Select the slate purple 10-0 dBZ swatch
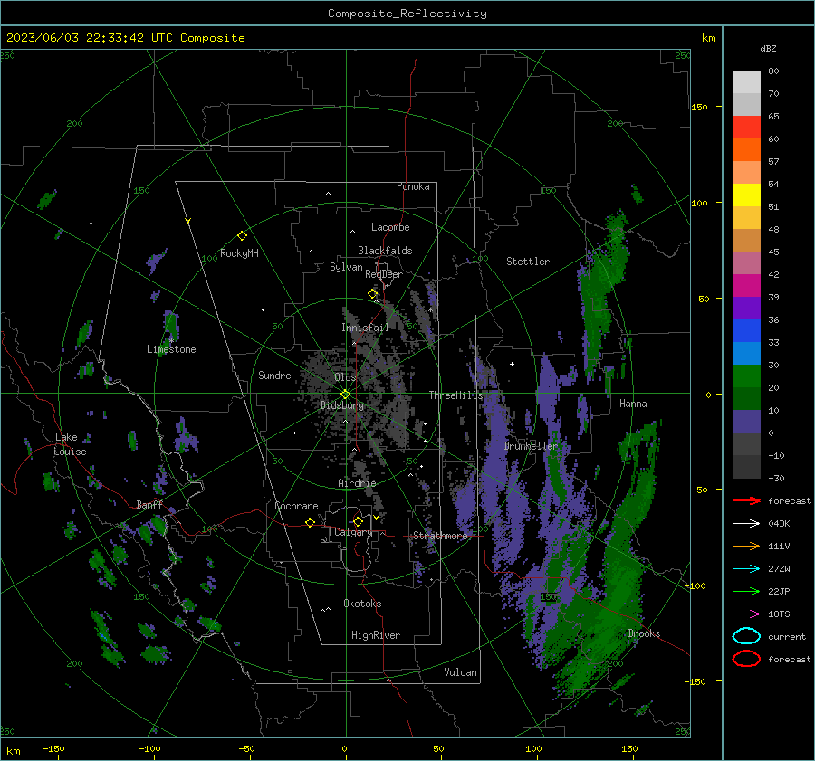Image resolution: width=815 pixels, height=761 pixels. (746, 422)
